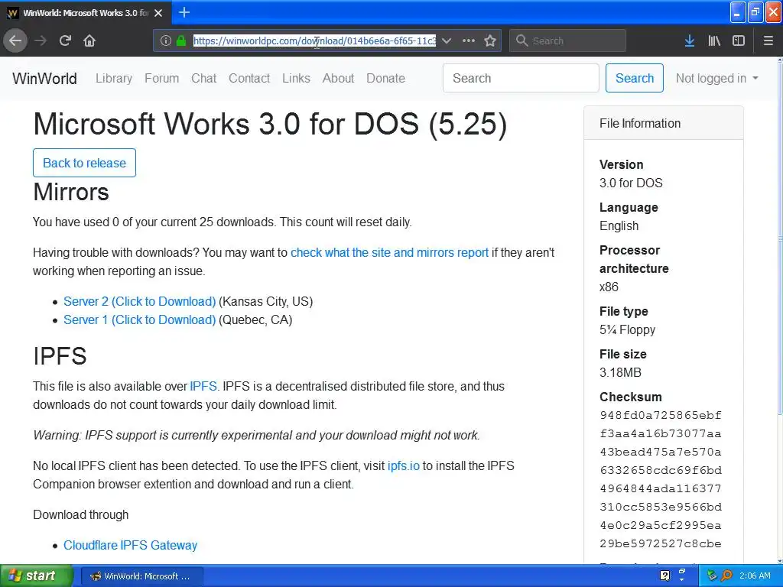Open the Contact nav item

click(249, 79)
